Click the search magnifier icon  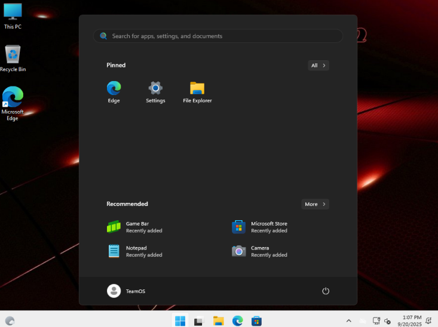[x=103, y=36]
